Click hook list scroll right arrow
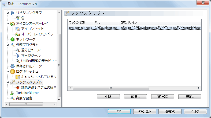Image resolution: width=211 pixels, height=118 pixels. (199, 88)
